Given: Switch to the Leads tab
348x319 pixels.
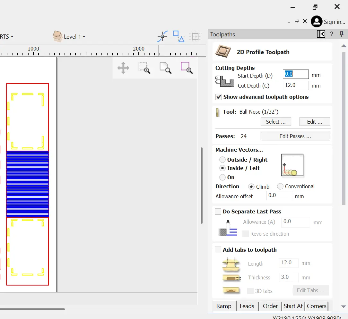Looking at the screenshot, I should point(247,306).
